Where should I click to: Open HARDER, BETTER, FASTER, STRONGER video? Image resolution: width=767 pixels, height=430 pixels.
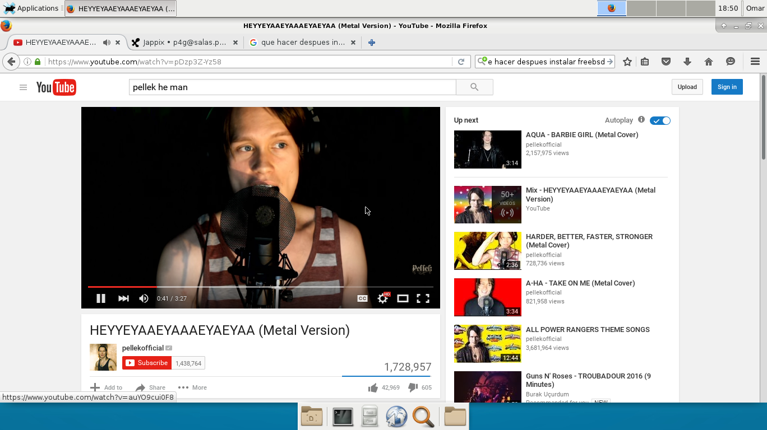[589, 241]
